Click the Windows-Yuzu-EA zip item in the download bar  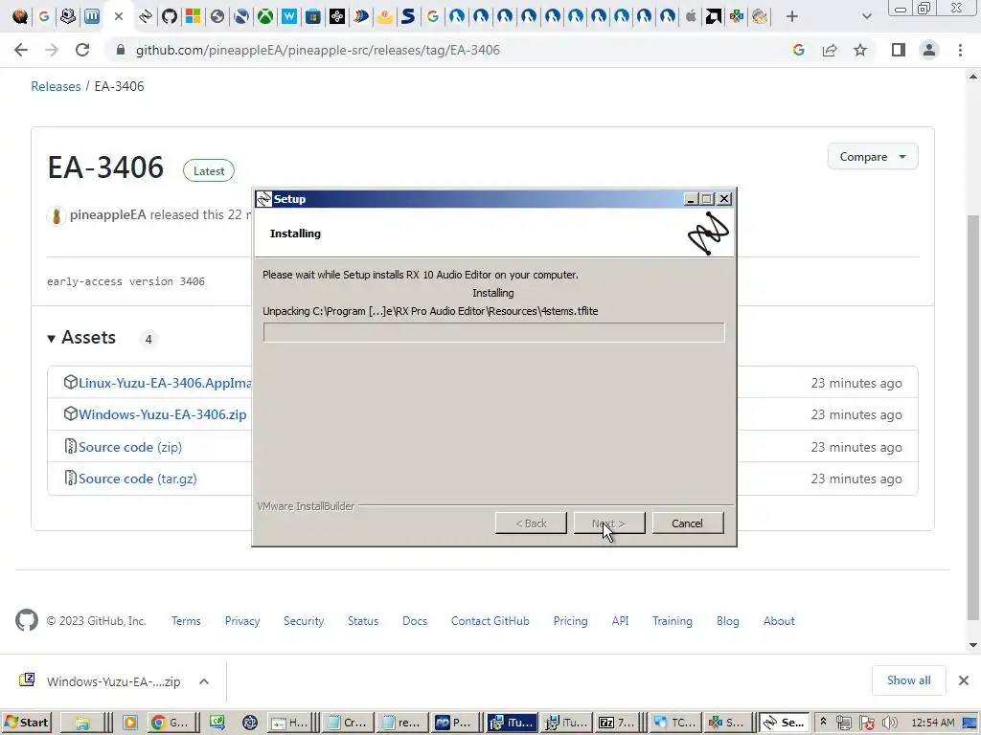[x=100, y=681]
